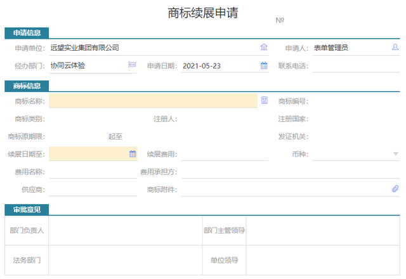Open the 续展日期至 calendar picker

[x=133, y=153]
